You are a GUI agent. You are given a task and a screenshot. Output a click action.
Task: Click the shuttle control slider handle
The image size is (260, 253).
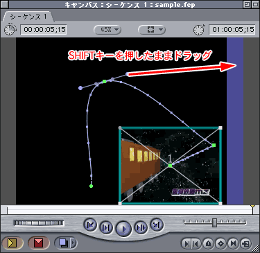pos(215,223)
